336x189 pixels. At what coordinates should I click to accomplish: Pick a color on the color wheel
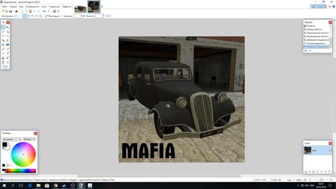click(23, 154)
